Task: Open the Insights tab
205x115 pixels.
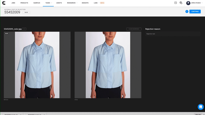Action: point(85,3)
